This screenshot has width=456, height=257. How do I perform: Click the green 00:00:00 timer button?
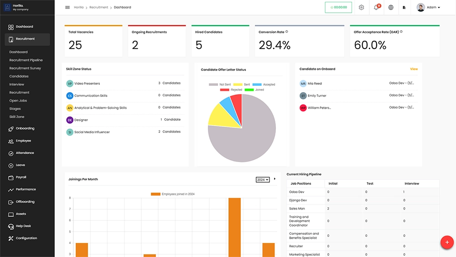[x=338, y=7]
